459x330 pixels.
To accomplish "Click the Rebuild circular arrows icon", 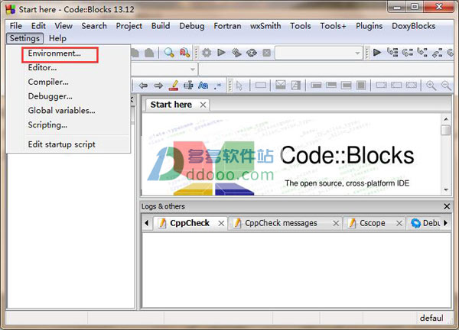I will tap(252, 53).
